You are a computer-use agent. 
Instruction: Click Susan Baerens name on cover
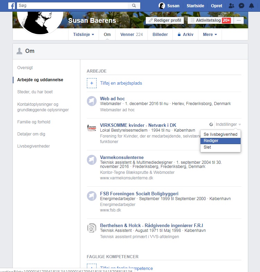[92, 20]
